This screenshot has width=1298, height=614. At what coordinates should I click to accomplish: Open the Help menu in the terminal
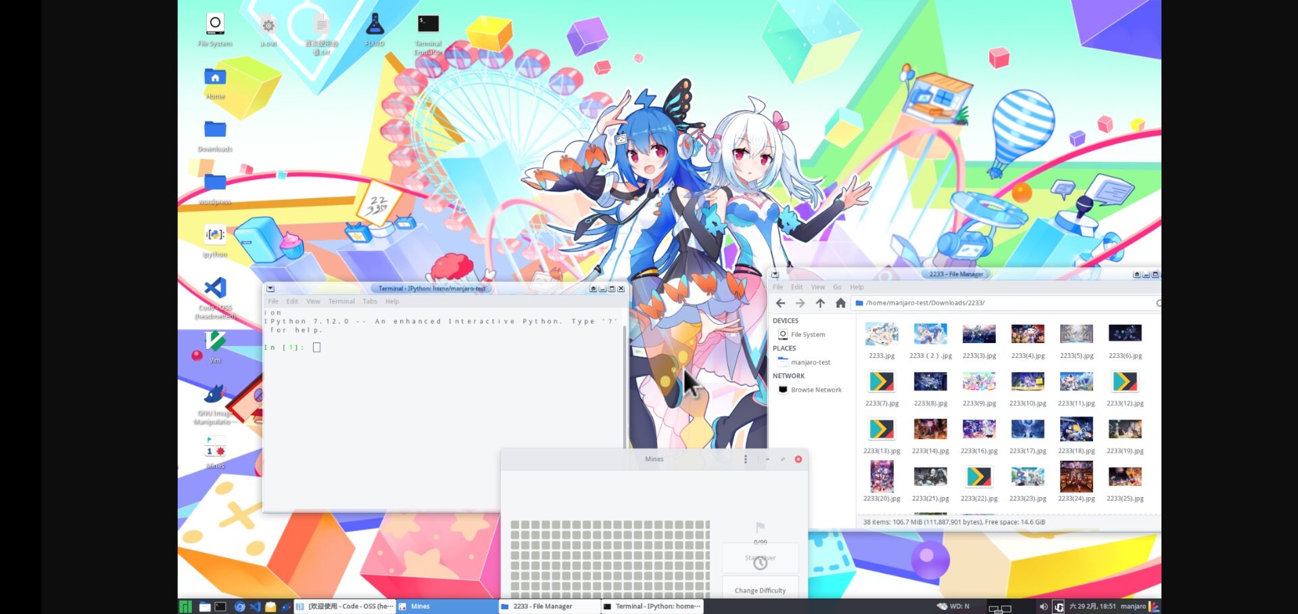coord(392,301)
